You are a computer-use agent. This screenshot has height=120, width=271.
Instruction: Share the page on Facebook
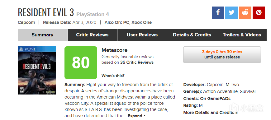point(218,13)
